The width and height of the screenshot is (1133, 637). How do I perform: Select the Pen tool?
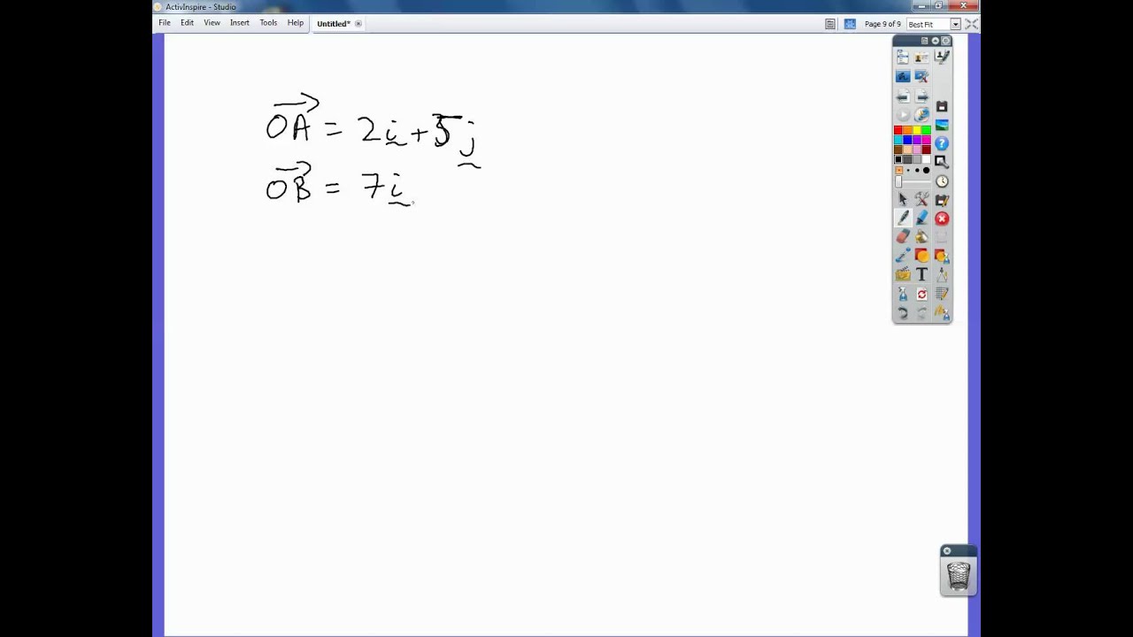[x=902, y=217]
